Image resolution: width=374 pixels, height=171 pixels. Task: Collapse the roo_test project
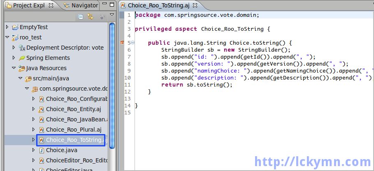tap(7, 37)
